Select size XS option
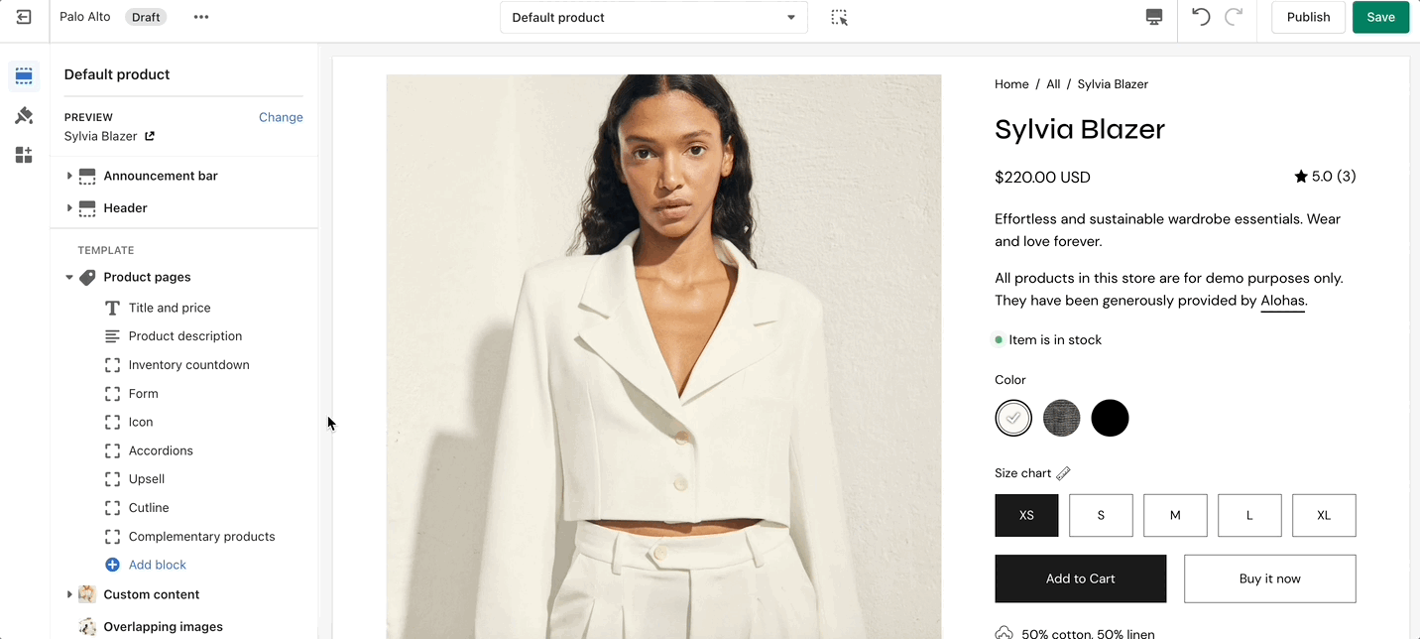The image size is (1420, 639). point(1026,515)
